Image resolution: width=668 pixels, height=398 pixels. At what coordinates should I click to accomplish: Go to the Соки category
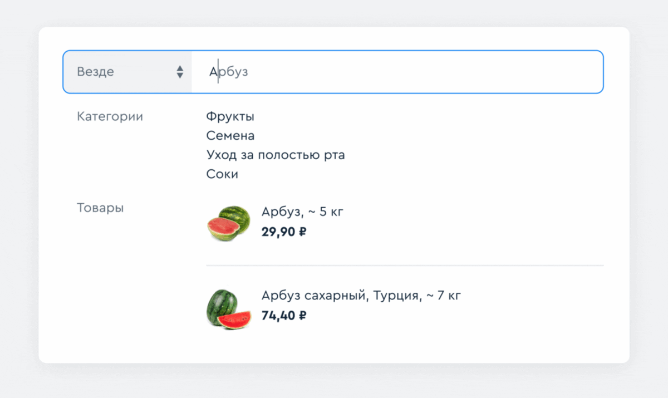click(x=222, y=174)
